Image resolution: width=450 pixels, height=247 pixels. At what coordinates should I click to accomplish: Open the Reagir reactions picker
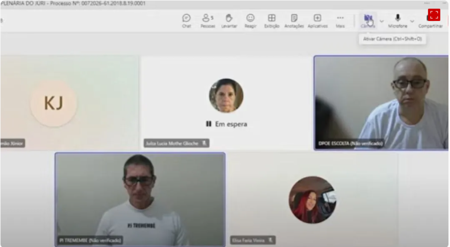coord(250,21)
